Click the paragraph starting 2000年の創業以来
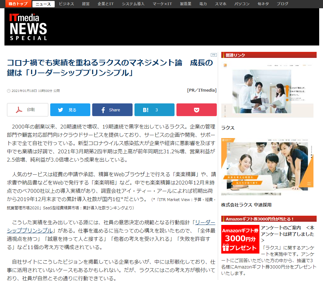Screen dimensions: 323x286 [111, 143]
